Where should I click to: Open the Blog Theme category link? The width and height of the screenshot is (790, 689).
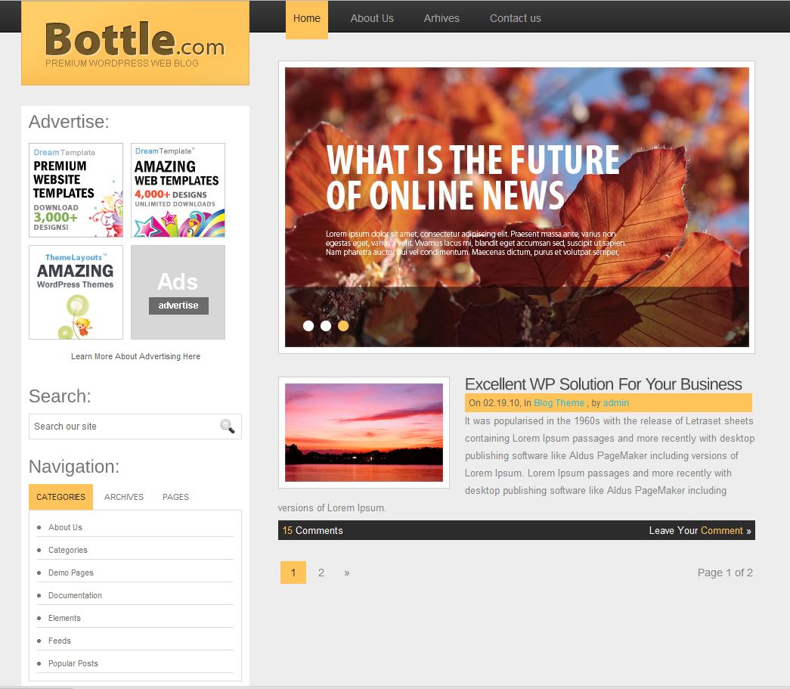(559, 402)
